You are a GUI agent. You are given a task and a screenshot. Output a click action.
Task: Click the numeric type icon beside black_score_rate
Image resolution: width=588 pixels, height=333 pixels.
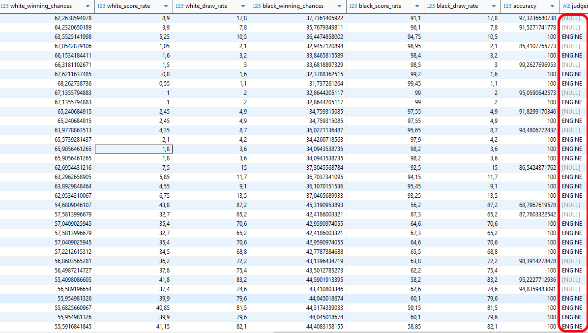353,6
